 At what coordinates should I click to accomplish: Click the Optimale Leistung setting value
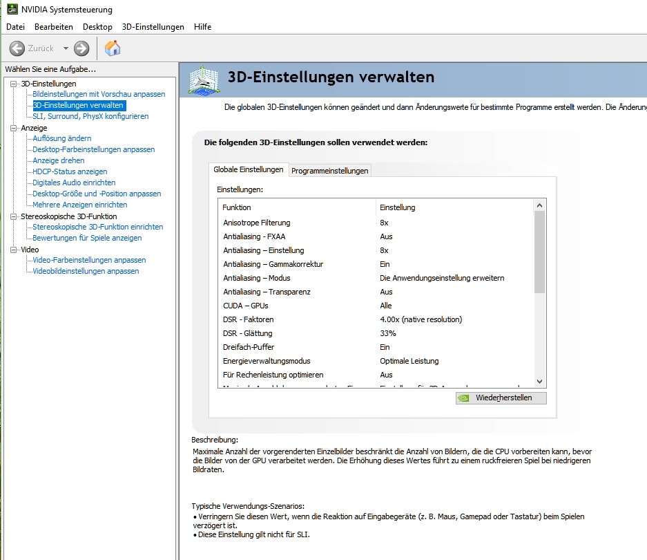(x=409, y=361)
